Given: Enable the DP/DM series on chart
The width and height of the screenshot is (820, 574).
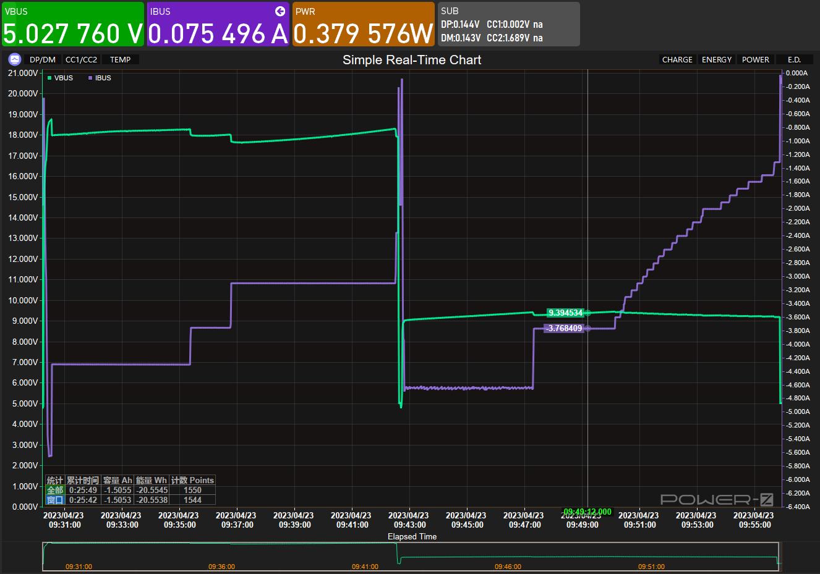Looking at the screenshot, I should pos(42,60).
